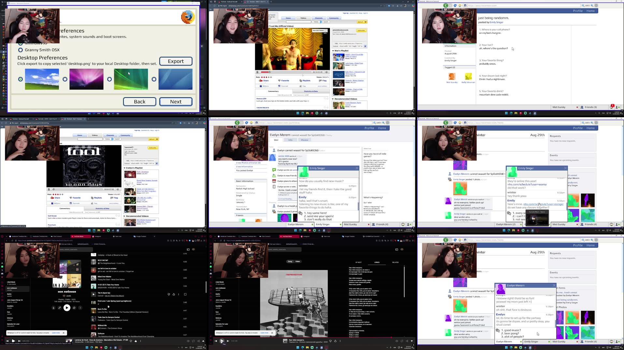Share the 3OH!3 Don't Trust Me video
This screenshot has height=350, width=624.
click(x=264, y=80)
